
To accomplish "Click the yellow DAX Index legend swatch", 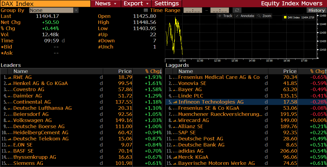I will [285, 17].
